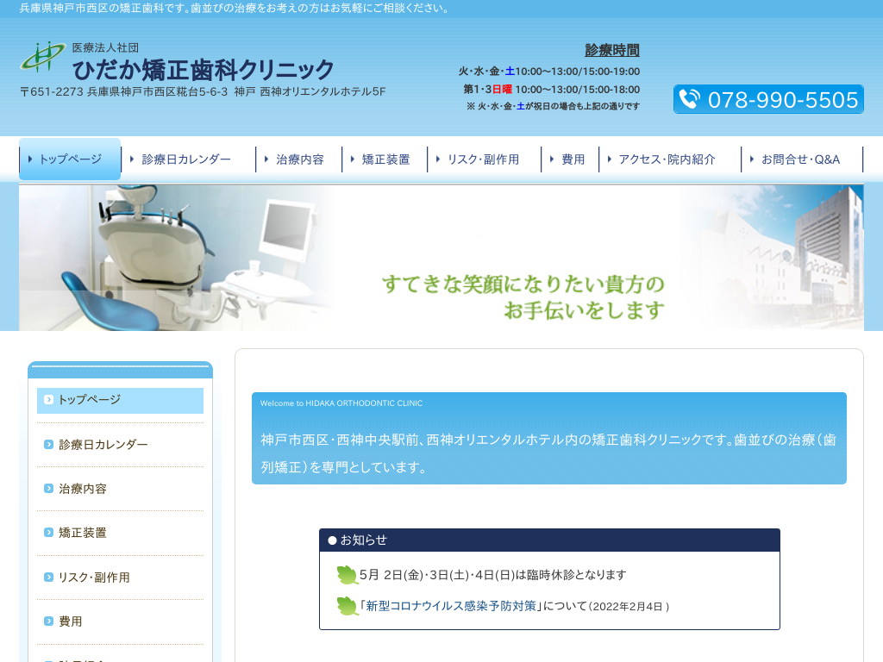The width and height of the screenshot is (883, 662).
Task: Click the green leaf icon beside コロナ notice
Action: pyautogui.click(x=347, y=606)
